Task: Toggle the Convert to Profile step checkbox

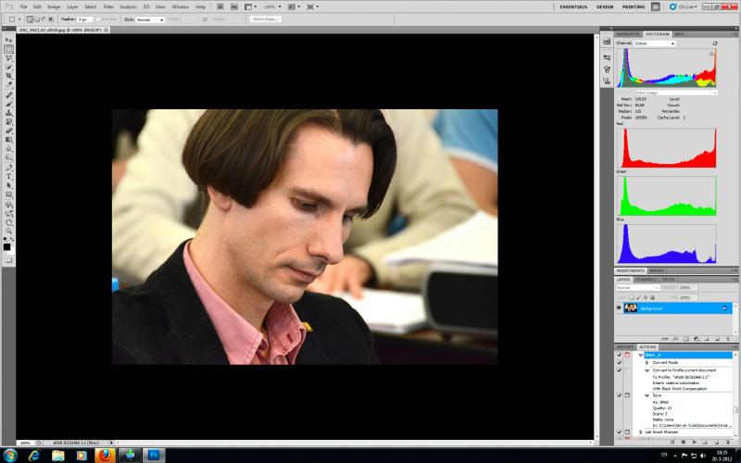Action: click(619, 370)
